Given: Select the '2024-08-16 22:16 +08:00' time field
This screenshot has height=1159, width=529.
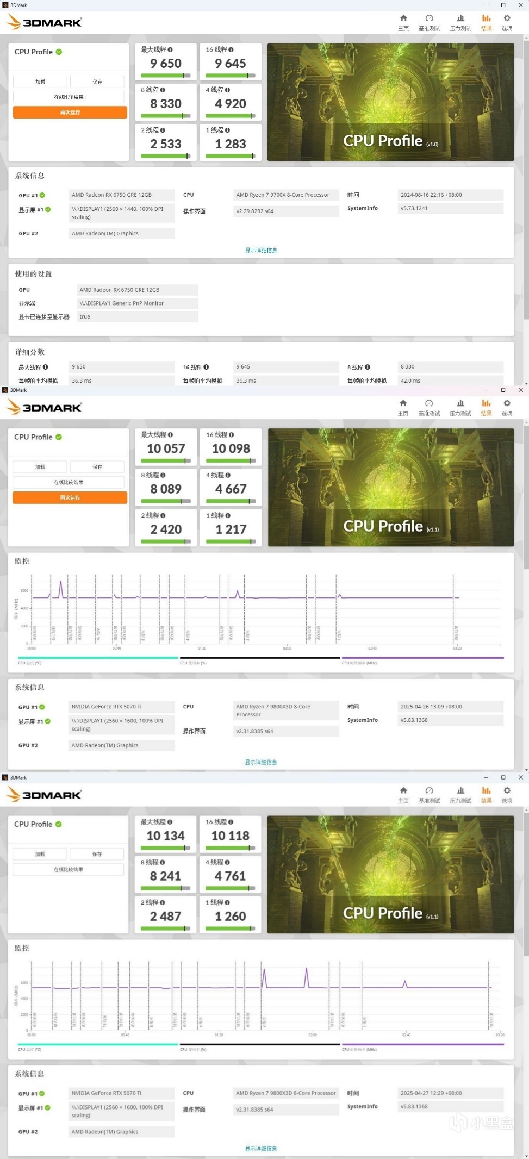Looking at the screenshot, I should tap(451, 195).
